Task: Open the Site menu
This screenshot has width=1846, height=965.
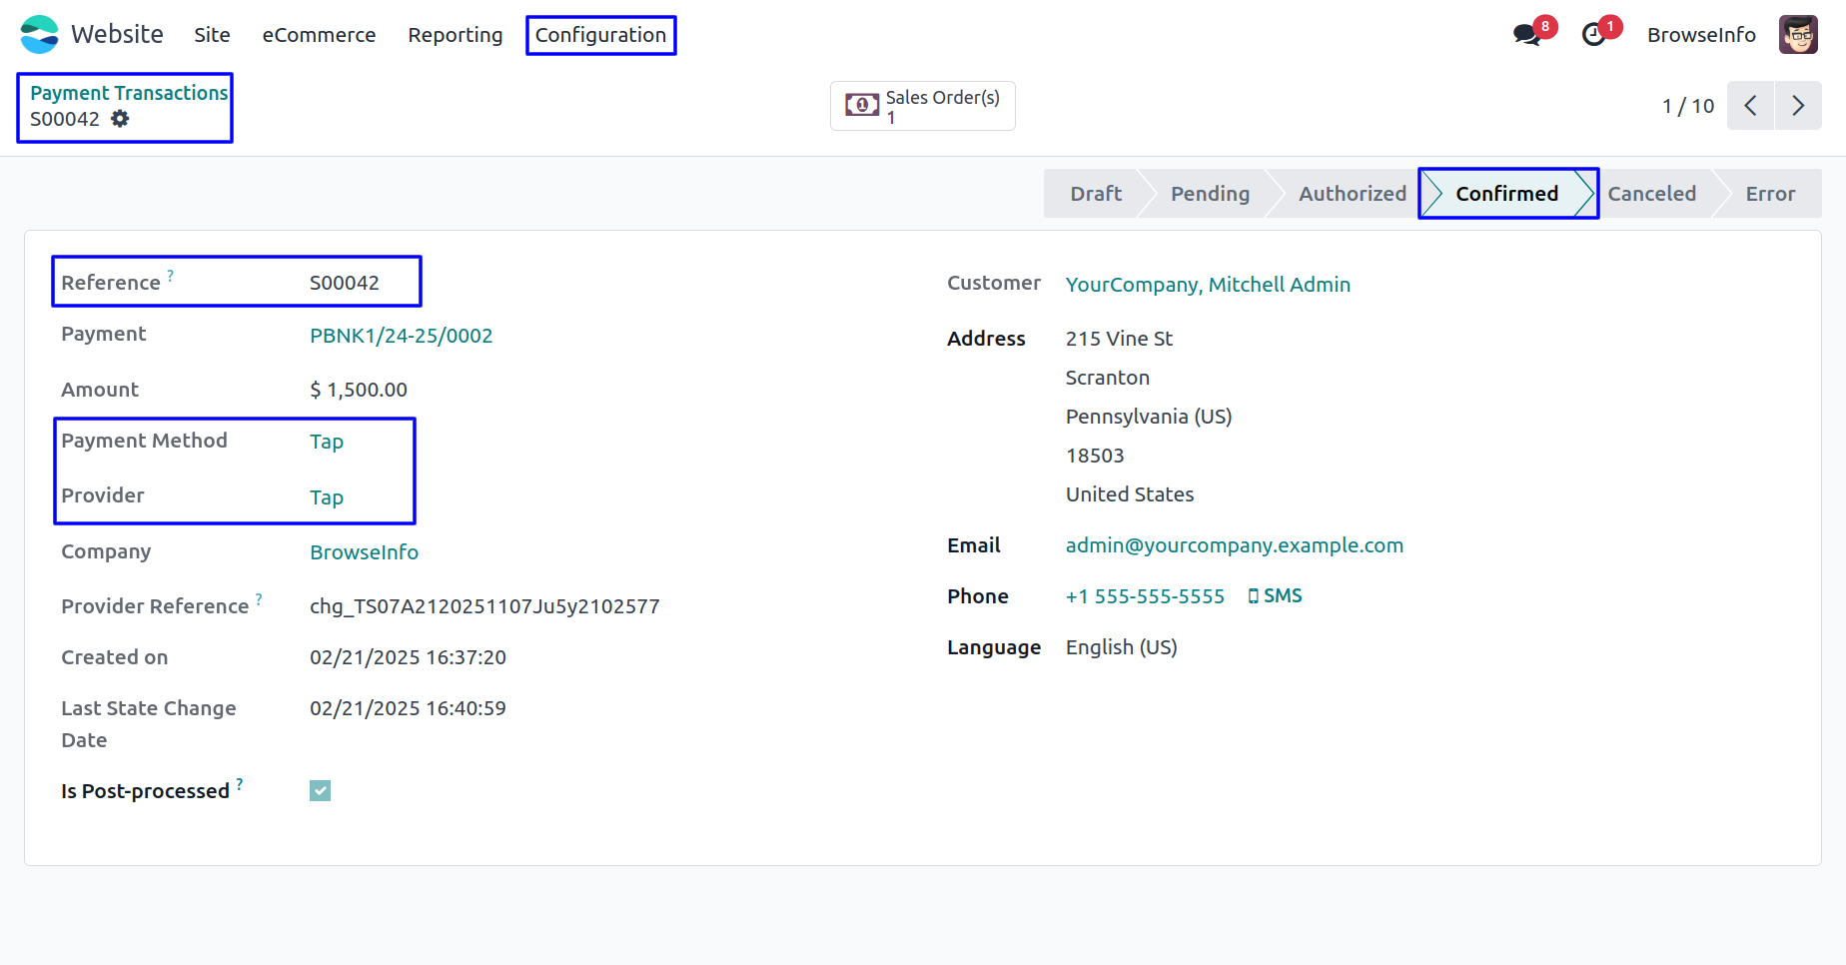Action: 212,35
